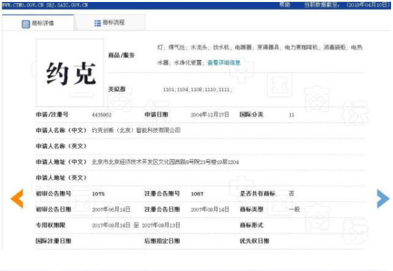Click the 优先权日期 label
This screenshot has width=393, height=271.
(x=254, y=240)
